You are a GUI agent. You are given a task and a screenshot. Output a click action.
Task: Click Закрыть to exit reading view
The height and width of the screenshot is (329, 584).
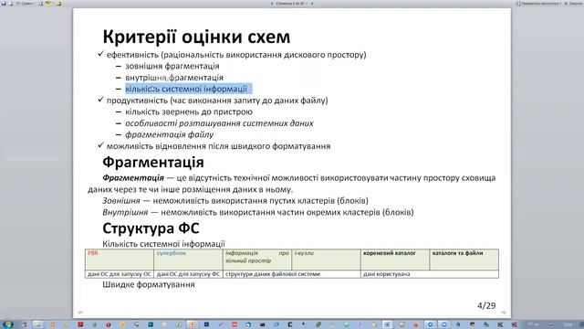click(x=574, y=4)
